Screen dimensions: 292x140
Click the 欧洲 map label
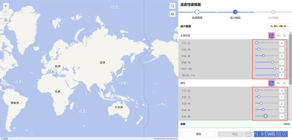point(58,66)
